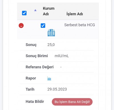Select the result value 25,0
The height and width of the screenshot is (110, 114).
click(x=51, y=45)
